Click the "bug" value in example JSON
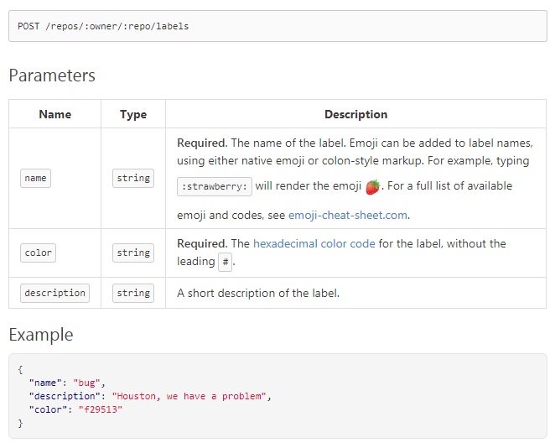555x448 pixels. point(86,383)
